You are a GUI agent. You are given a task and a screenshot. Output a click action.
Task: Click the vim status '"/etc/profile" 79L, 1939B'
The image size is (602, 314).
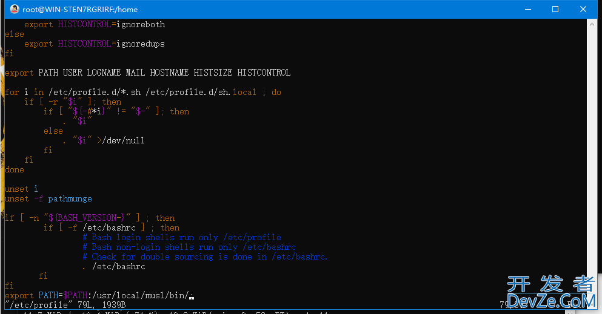click(x=65, y=305)
